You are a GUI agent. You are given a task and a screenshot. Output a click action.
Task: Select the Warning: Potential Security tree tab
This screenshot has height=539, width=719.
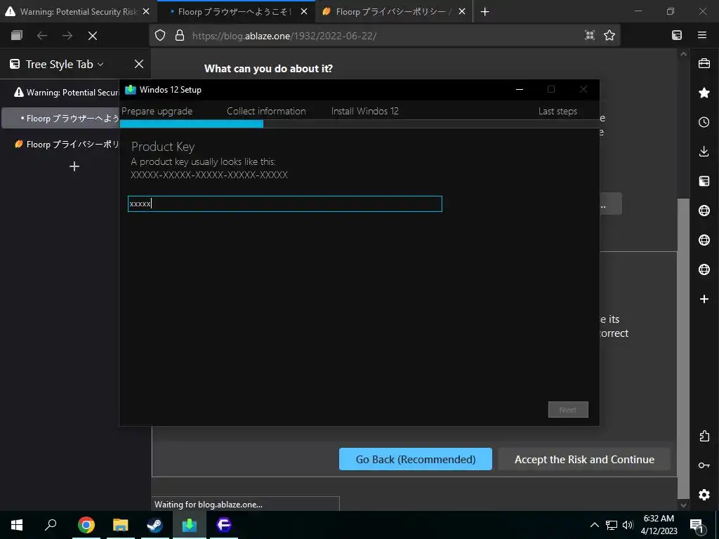65,92
